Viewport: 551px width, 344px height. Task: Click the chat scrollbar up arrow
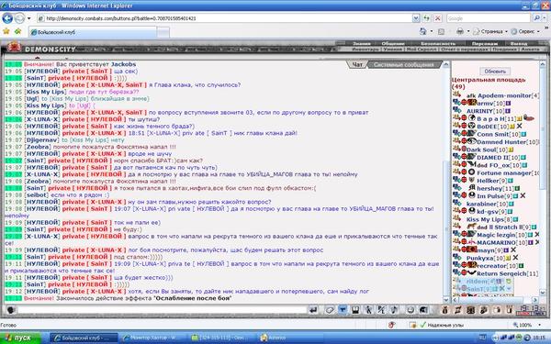pyautogui.click(x=446, y=64)
